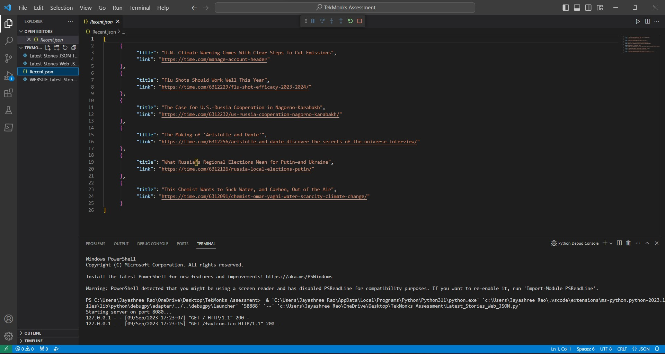Toggle the panel visibility

pos(577,7)
